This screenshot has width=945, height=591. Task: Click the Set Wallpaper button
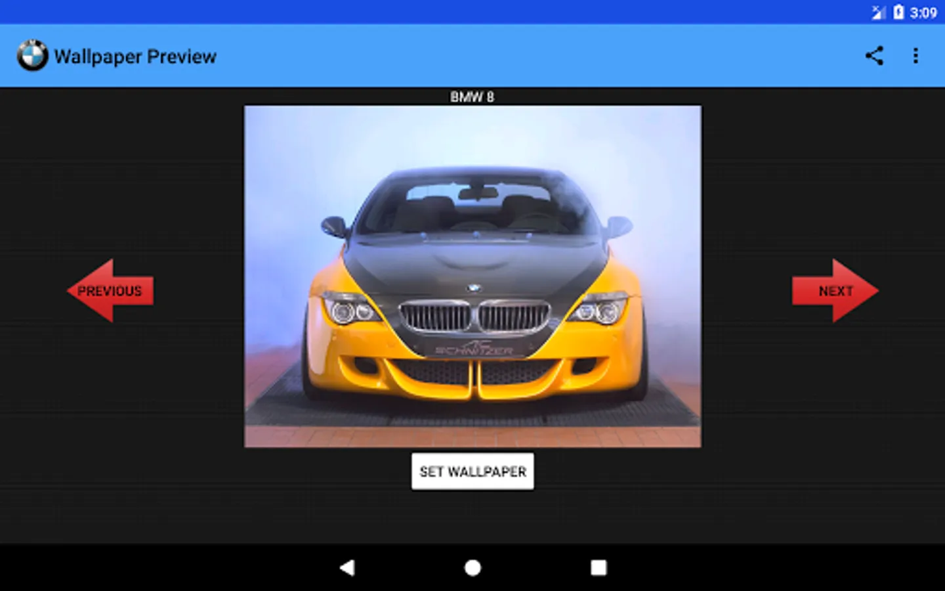472,471
